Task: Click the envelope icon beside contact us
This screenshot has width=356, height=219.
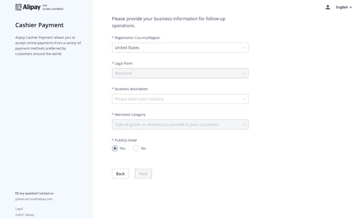Action: 17,193
